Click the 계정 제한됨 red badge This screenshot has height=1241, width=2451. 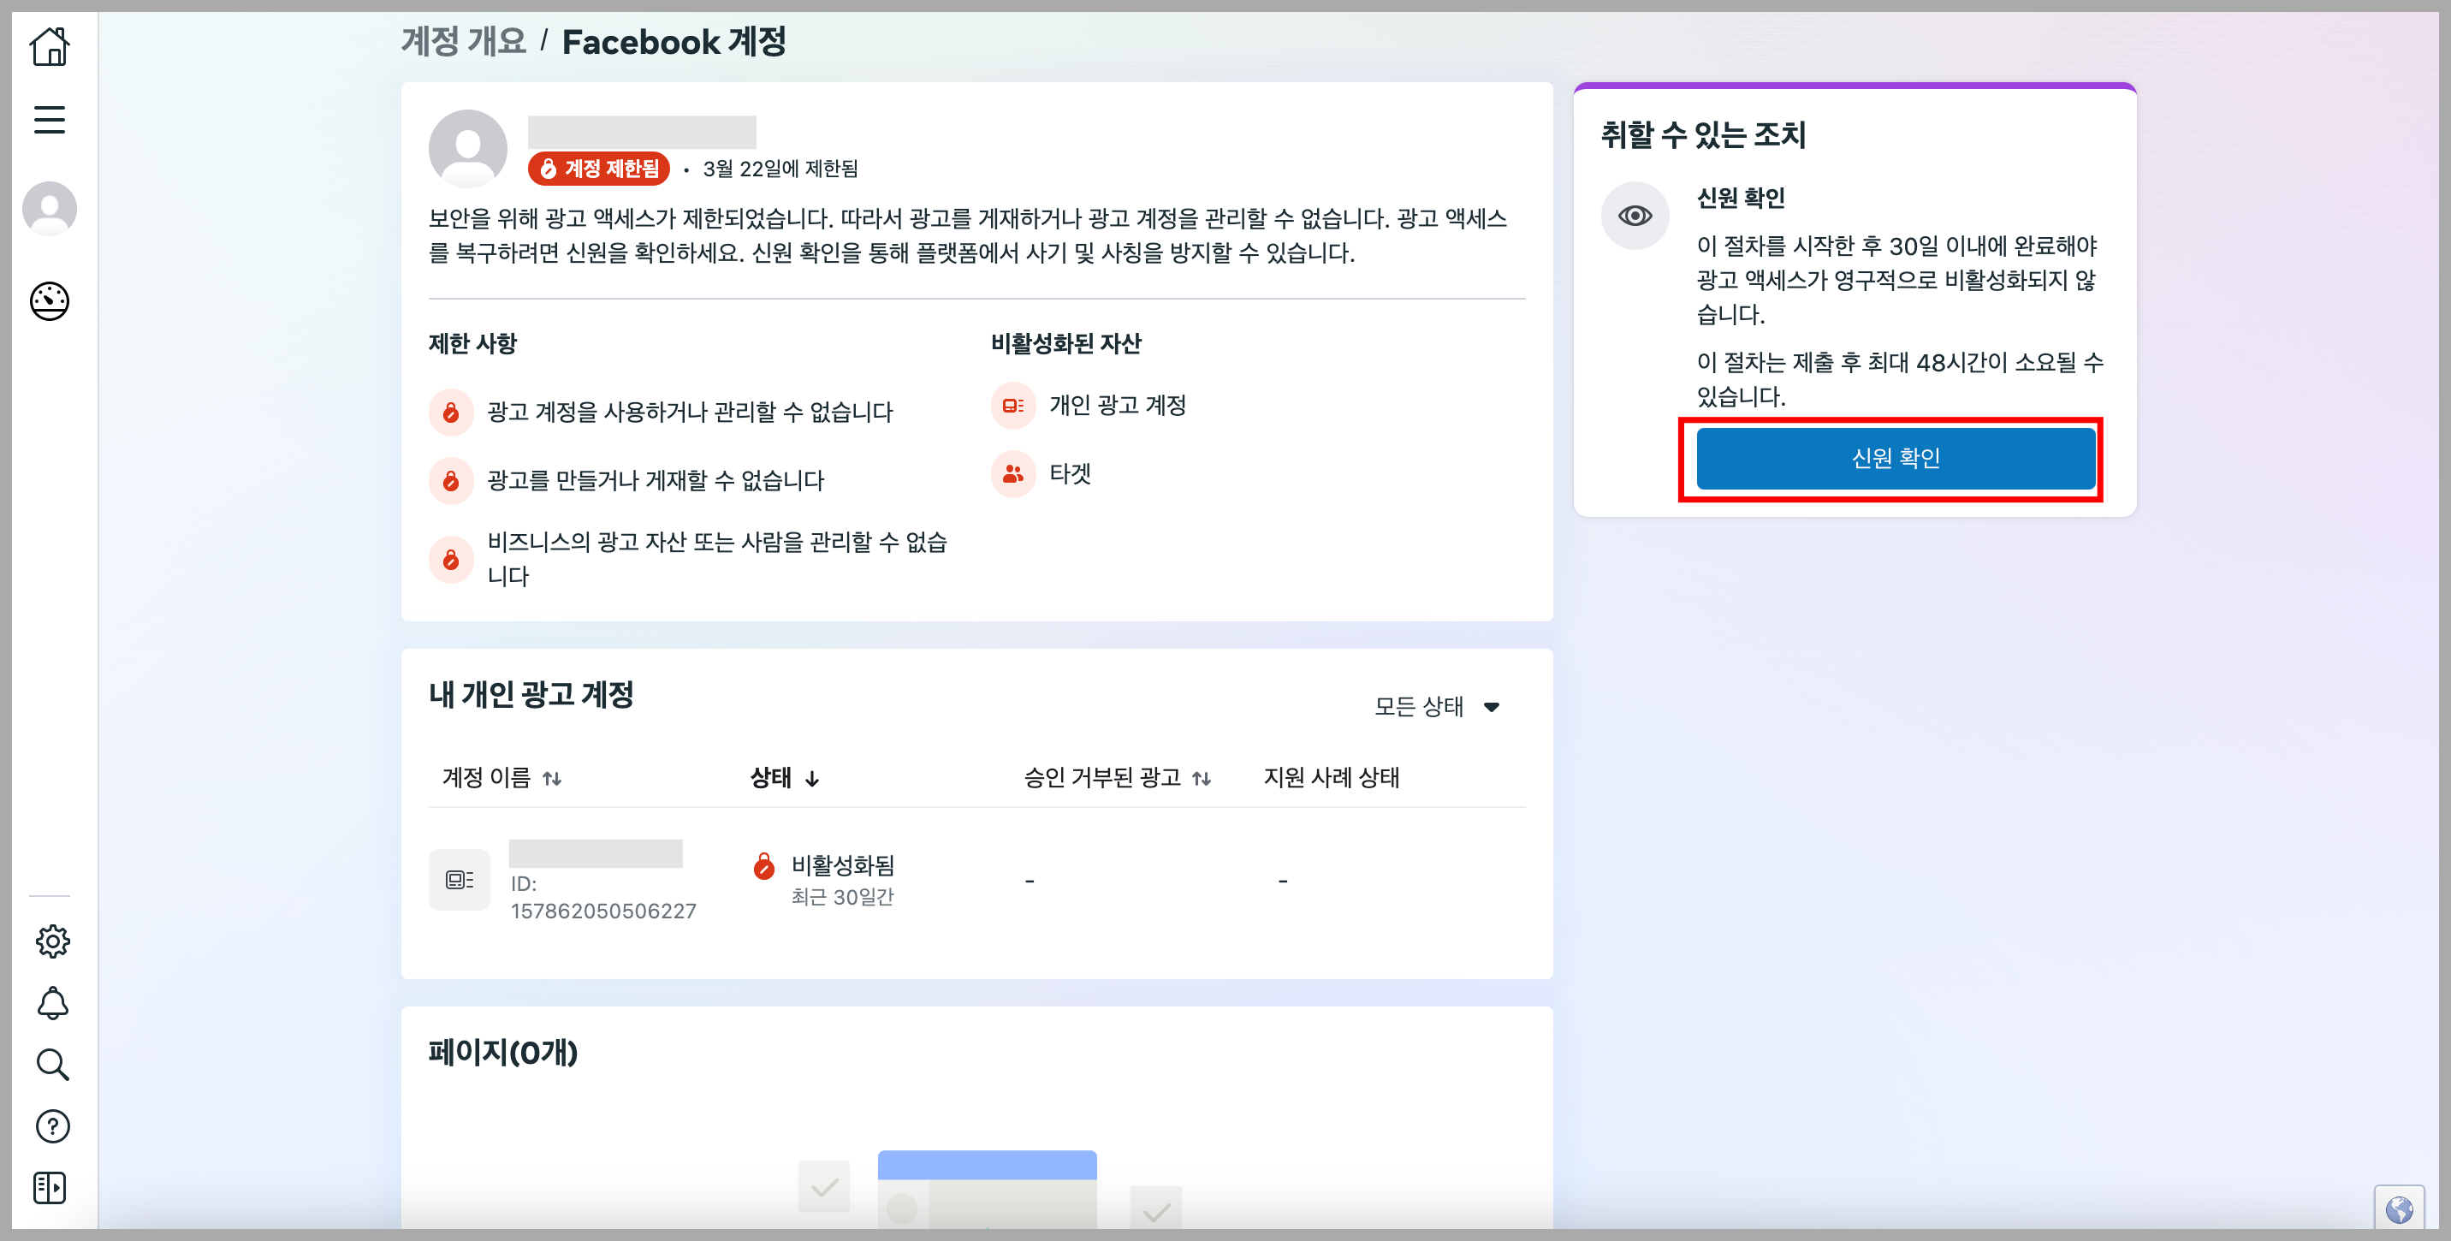coord(599,169)
